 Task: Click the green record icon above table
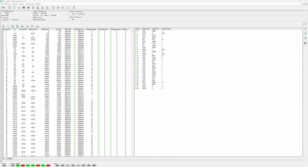click(x=13, y=26)
